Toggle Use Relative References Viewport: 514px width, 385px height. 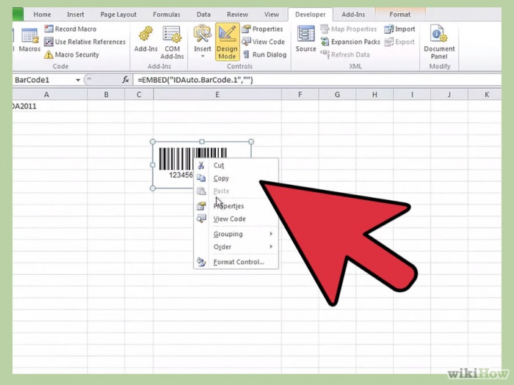[85, 42]
